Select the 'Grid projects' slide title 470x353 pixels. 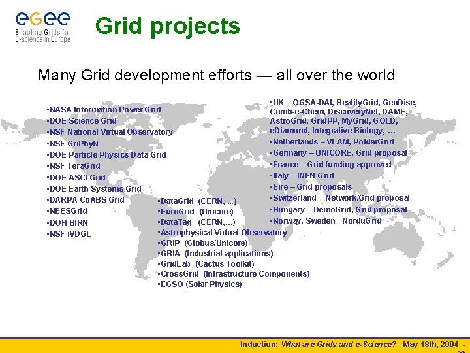tap(168, 26)
